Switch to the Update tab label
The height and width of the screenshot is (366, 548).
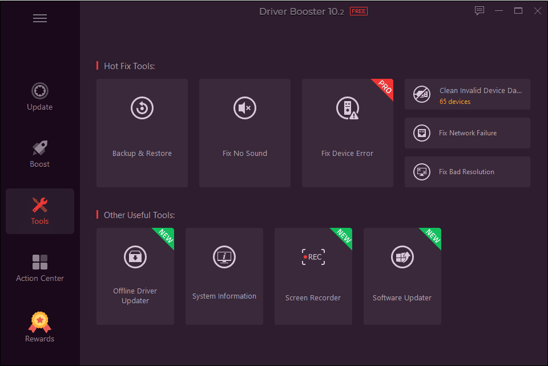40,107
